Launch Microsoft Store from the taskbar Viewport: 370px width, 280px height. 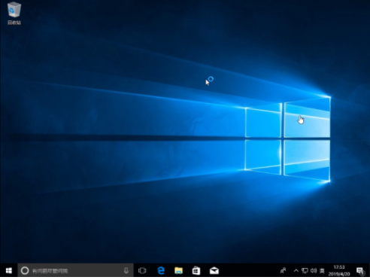(196, 271)
